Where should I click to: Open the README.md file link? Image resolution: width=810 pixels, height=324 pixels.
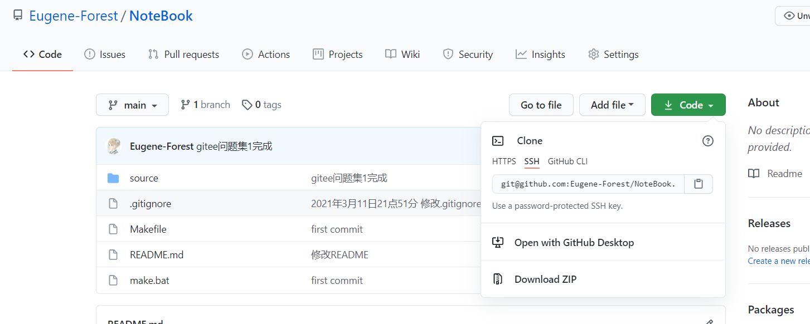[x=157, y=255]
